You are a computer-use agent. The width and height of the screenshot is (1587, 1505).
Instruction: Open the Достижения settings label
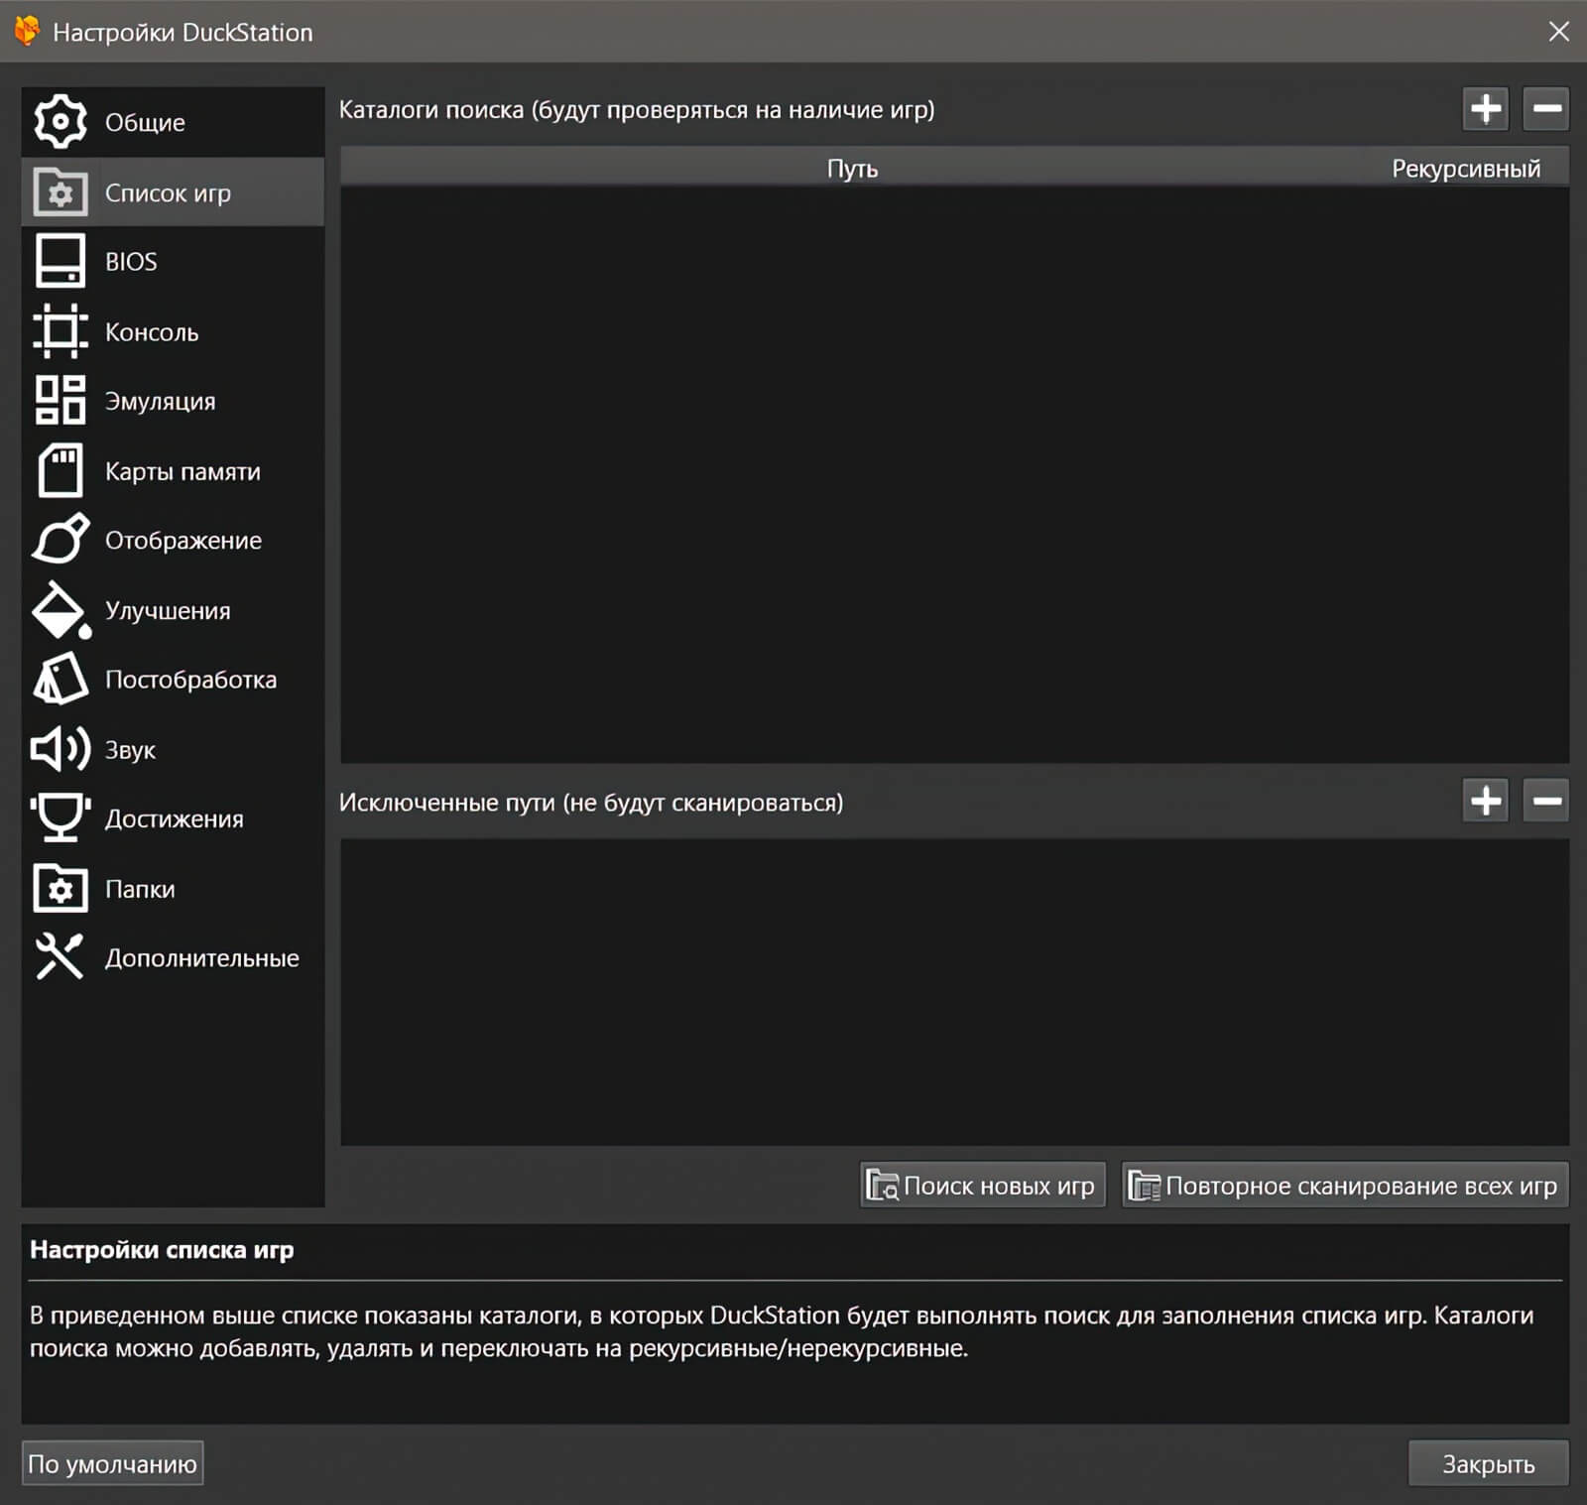pyautogui.click(x=174, y=819)
